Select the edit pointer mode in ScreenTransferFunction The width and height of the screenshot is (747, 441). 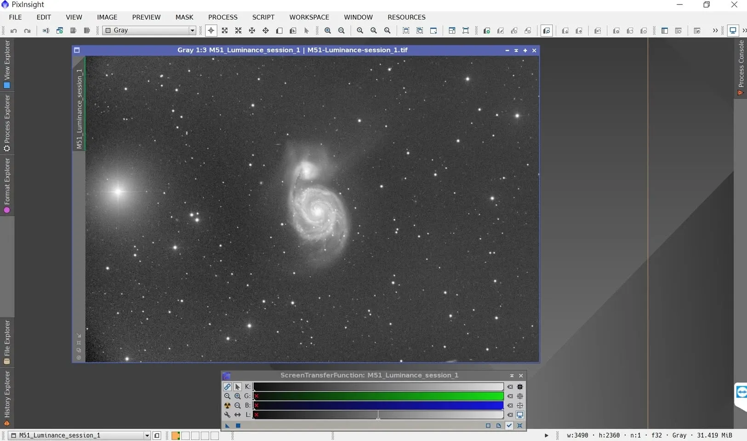237,387
